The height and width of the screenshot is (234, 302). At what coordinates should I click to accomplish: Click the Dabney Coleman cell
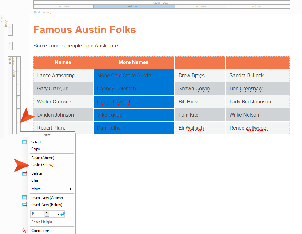134,89
